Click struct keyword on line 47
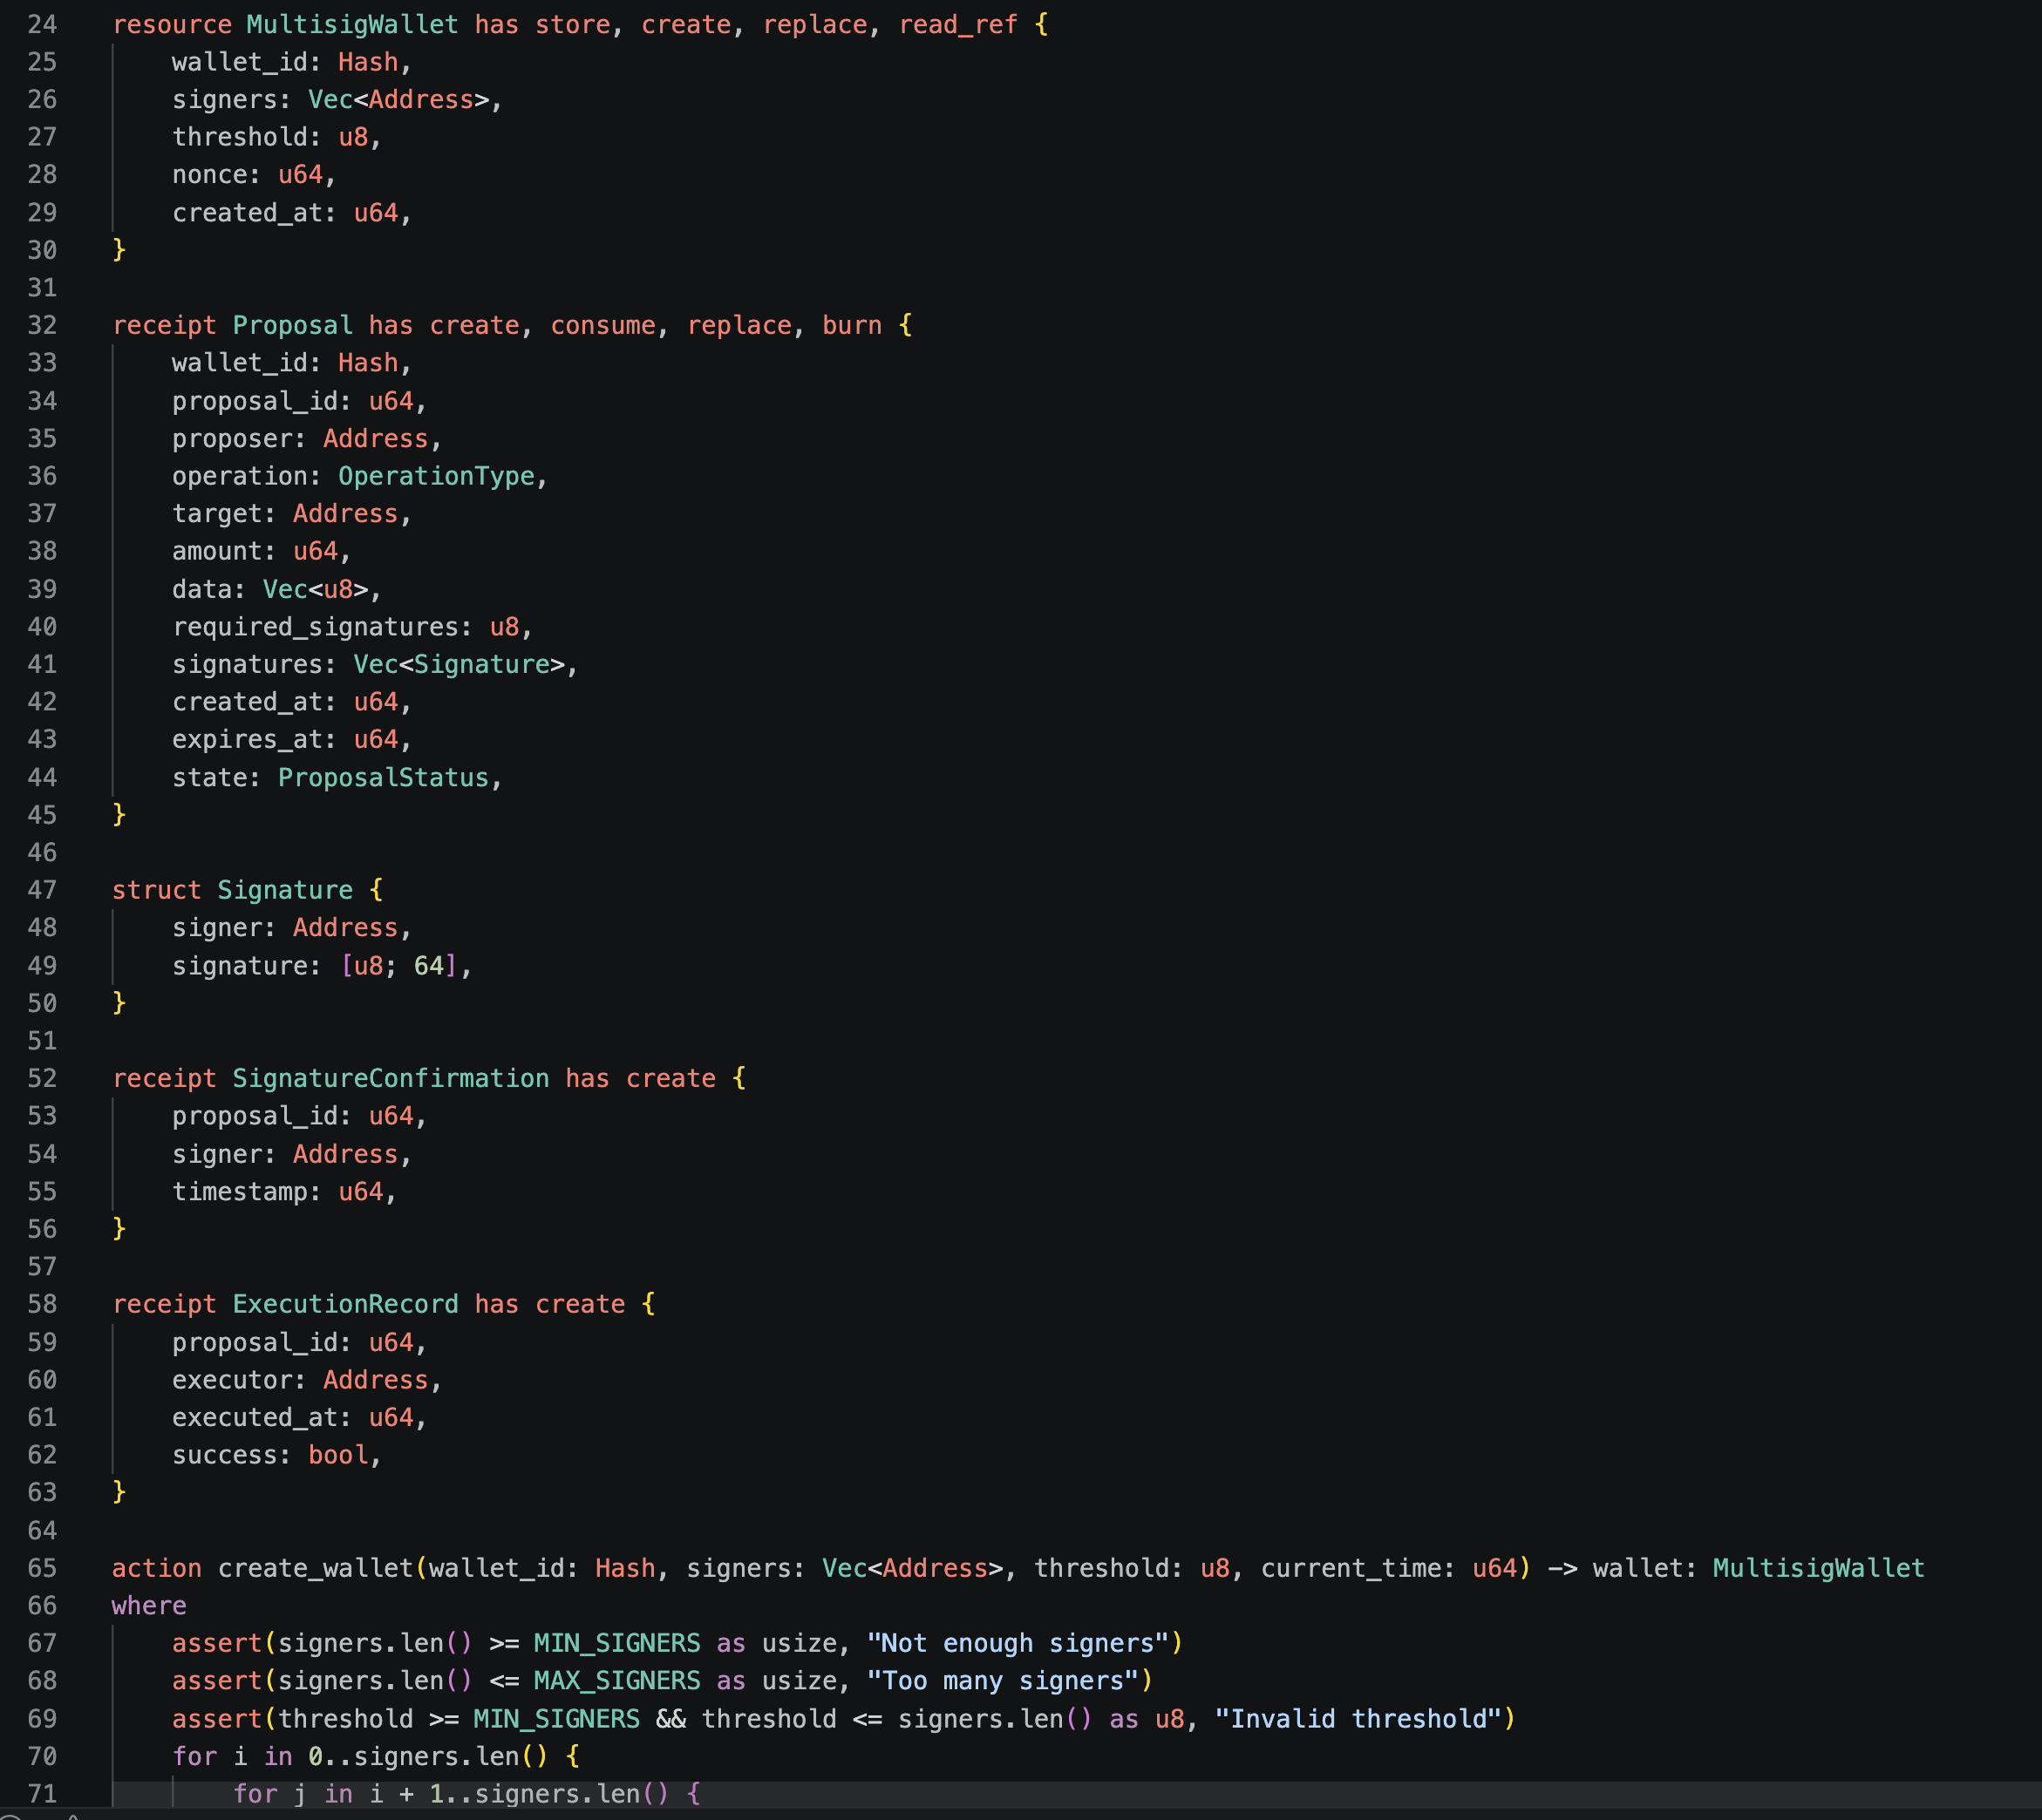Image resolution: width=2042 pixels, height=1820 pixels. [156, 890]
